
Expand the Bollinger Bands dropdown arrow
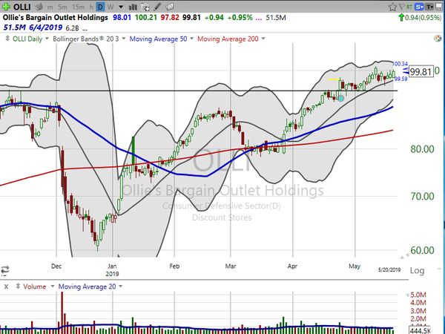tap(123, 39)
